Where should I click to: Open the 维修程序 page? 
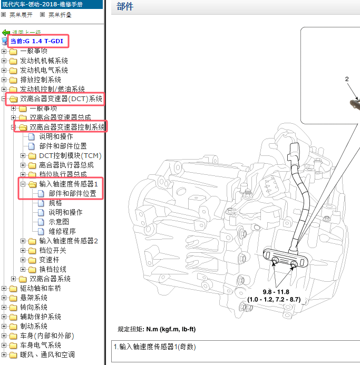[x=62, y=231]
